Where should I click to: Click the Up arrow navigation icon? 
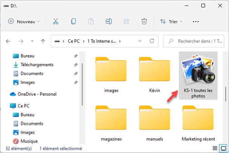(43, 41)
